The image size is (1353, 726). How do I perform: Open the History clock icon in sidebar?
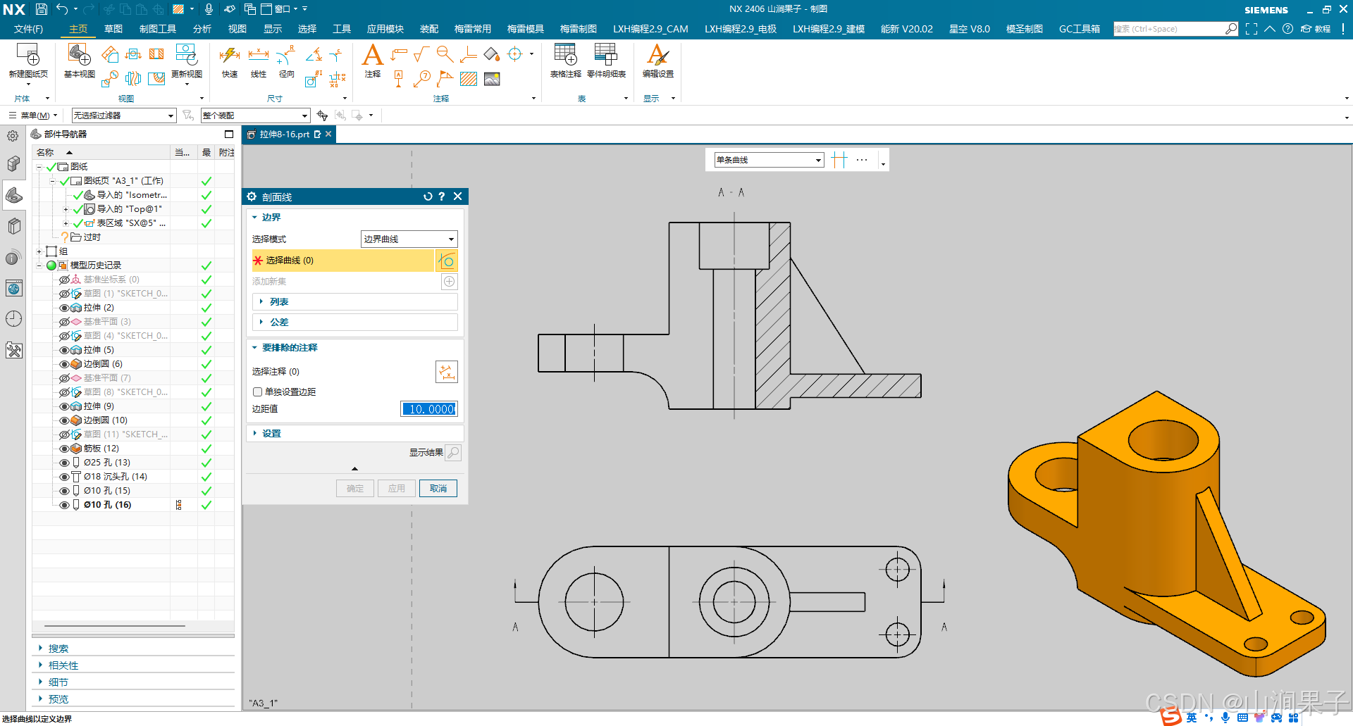13,319
